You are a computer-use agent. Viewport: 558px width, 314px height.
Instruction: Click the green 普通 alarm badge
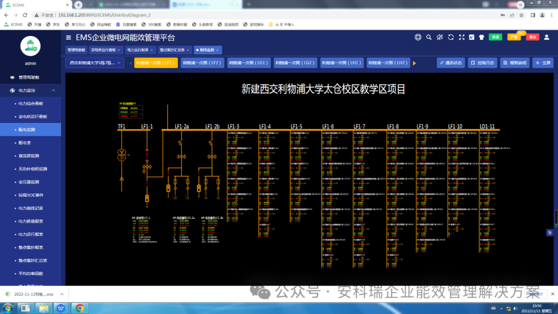pyautogui.click(x=495, y=37)
